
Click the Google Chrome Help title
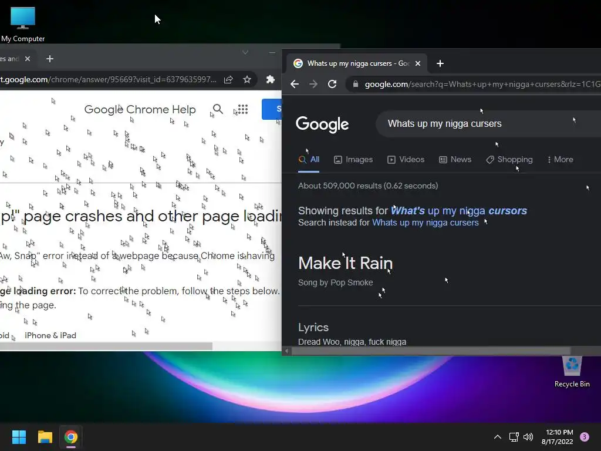[x=140, y=109]
